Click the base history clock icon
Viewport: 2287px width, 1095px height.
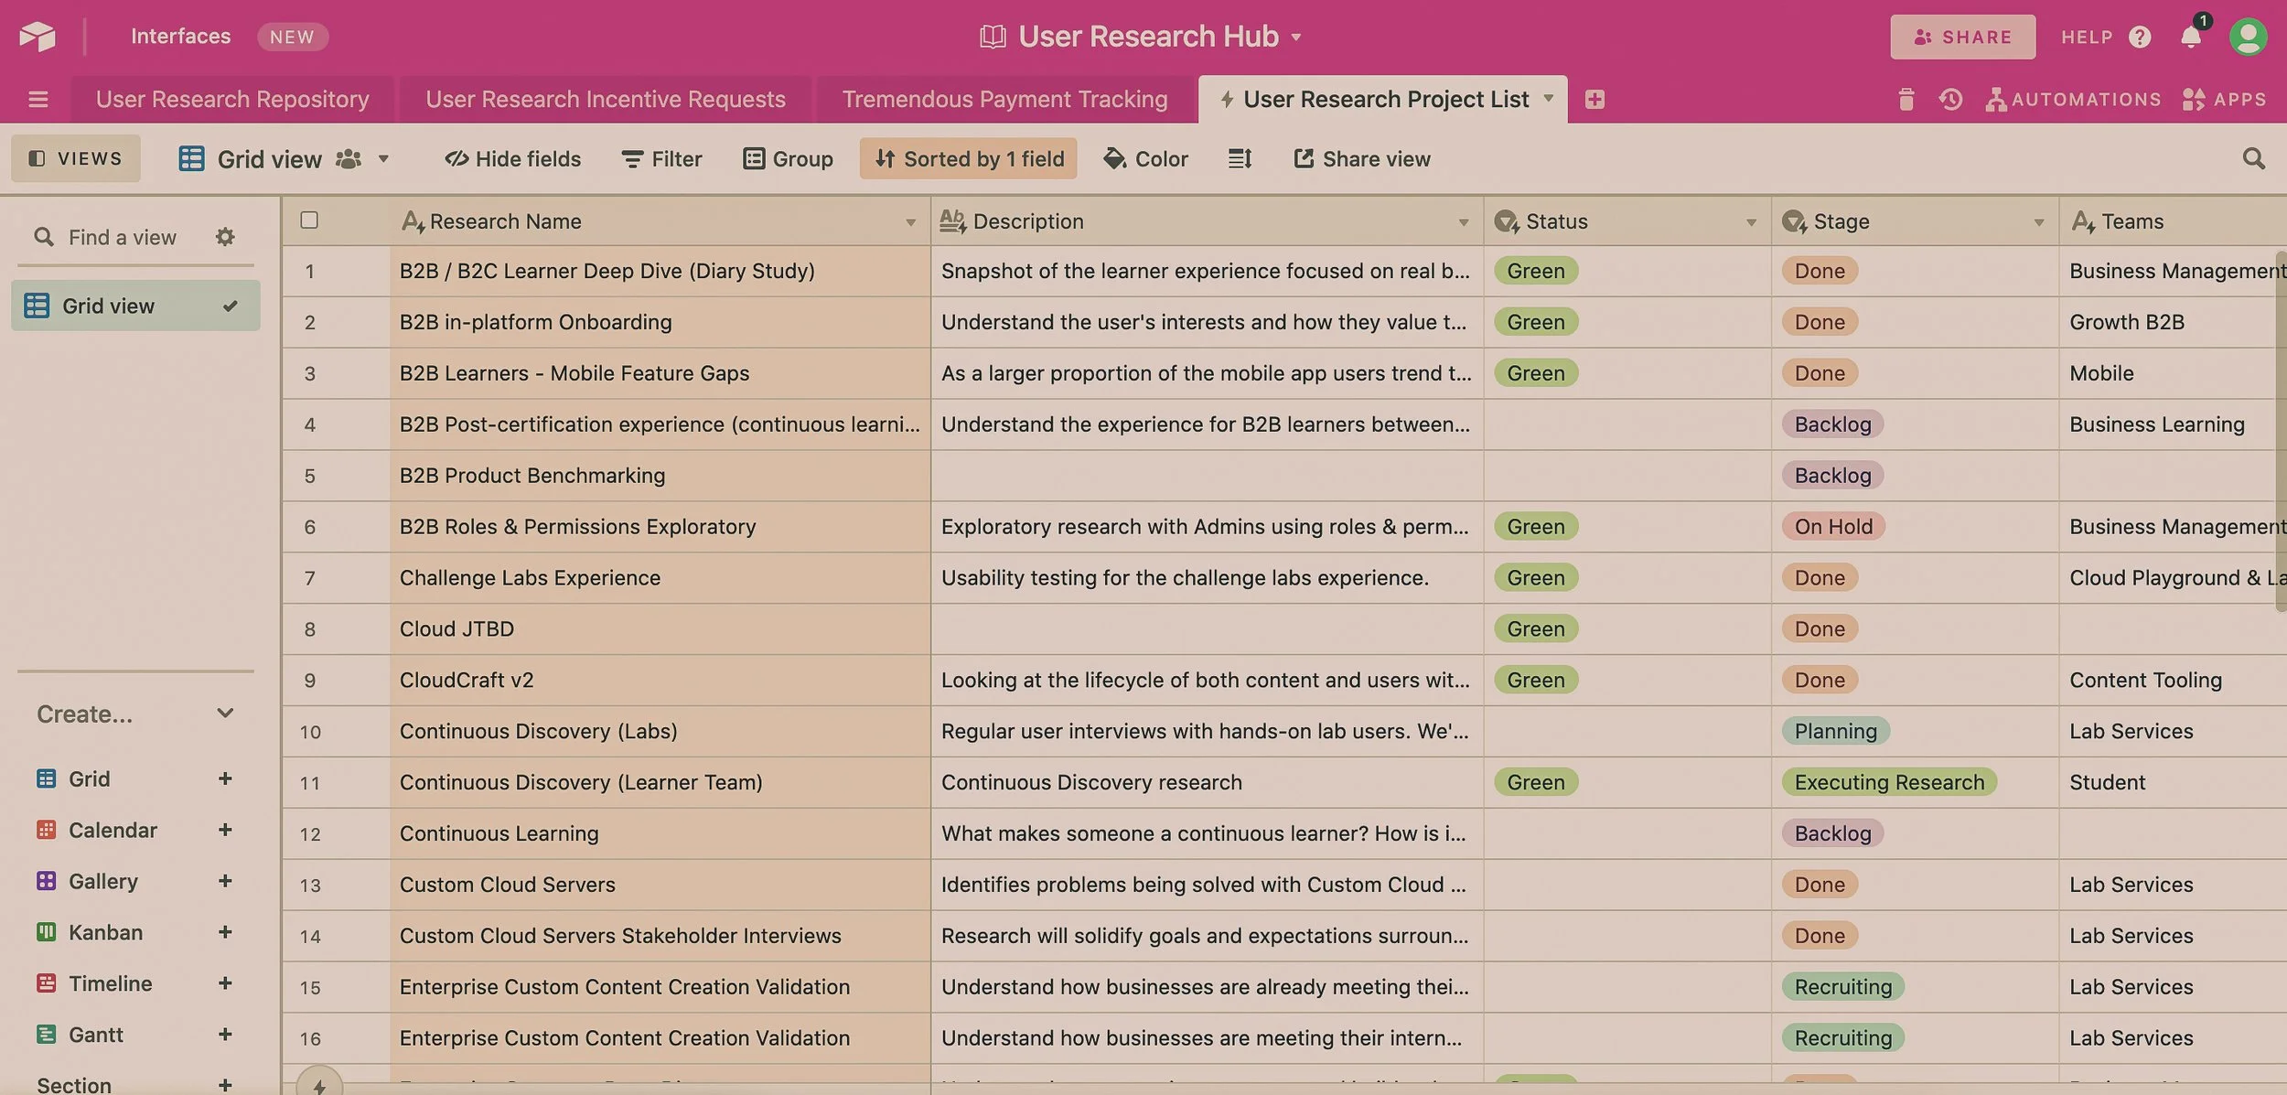click(1949, 99)
